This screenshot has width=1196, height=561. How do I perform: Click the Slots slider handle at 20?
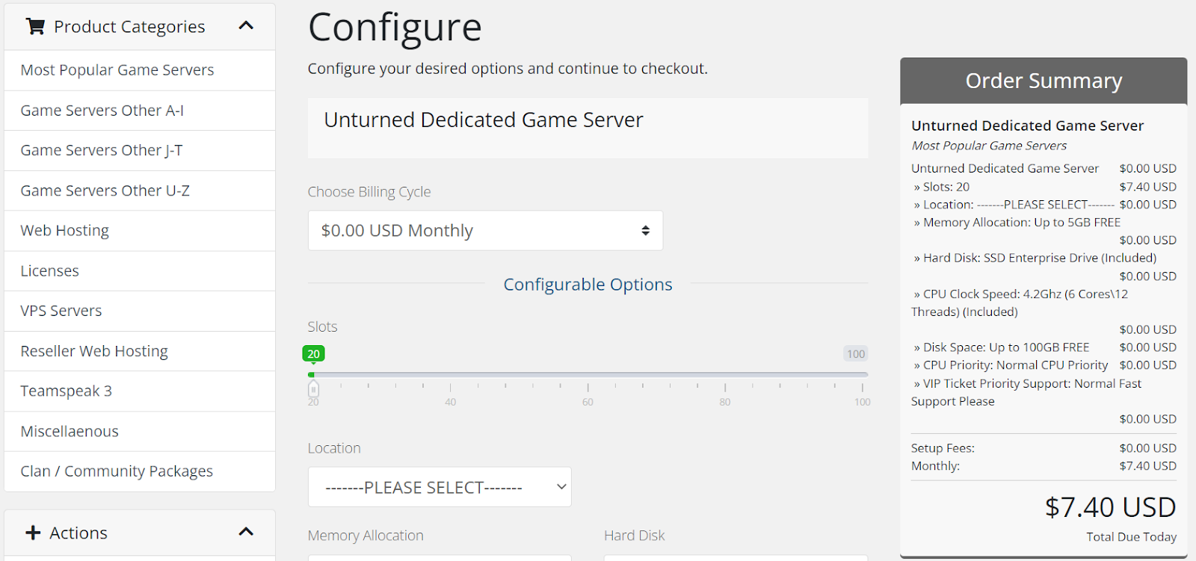tap(313, 388)
